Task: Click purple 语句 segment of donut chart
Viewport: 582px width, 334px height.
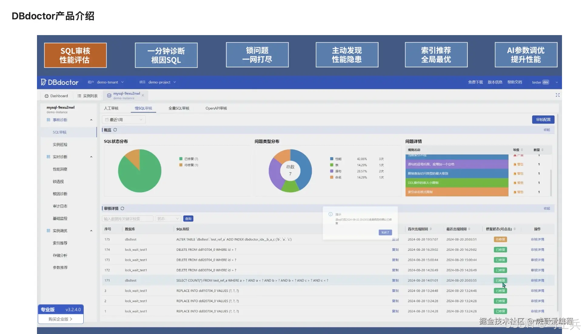Action: (x=275, y=174)
